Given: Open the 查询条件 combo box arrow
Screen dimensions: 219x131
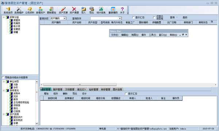Looking at the screenshot, I should click(x=120, y=19).
